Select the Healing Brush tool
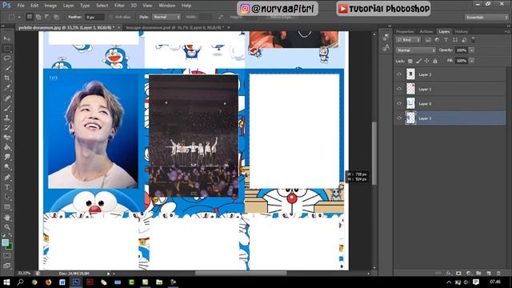The width and height of the screenshot is (512, 288). (7, 98)
